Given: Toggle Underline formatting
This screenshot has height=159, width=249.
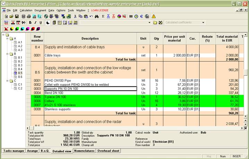Looking at the screenshot, I should [x=41, y=23].
